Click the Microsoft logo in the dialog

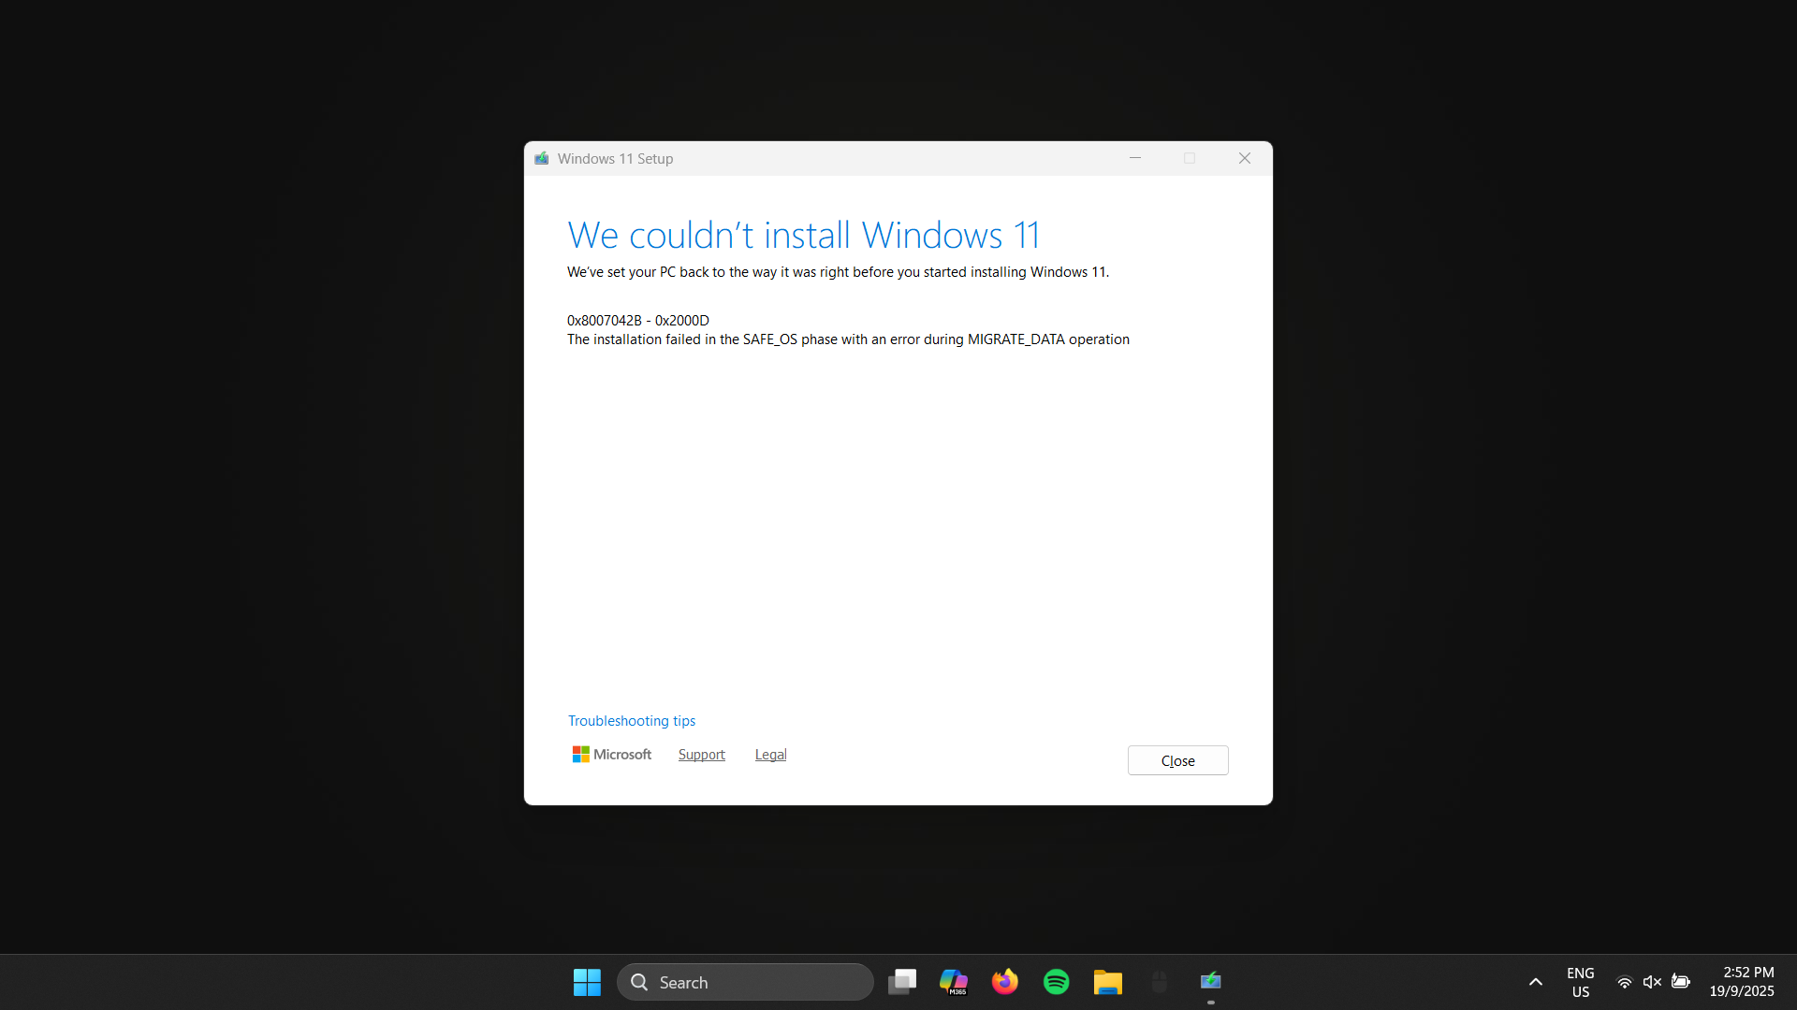pos(610,754)
